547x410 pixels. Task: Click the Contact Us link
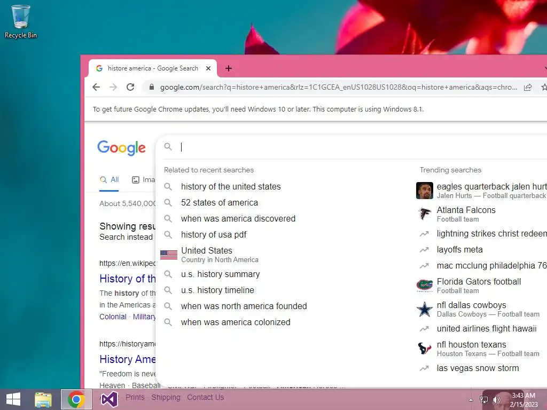pos(206,397)
